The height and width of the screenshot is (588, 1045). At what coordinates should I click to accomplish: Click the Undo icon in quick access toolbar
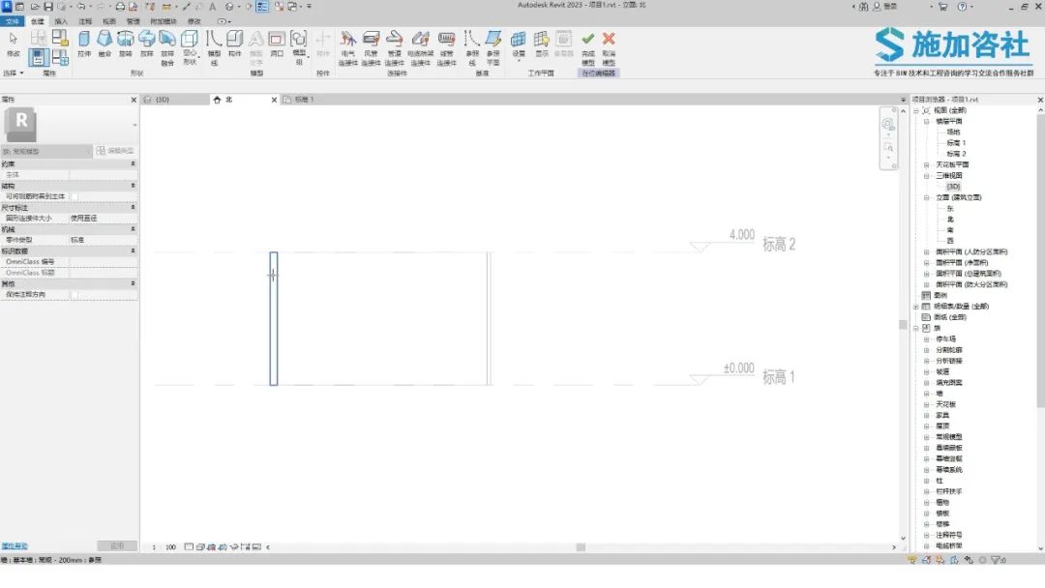click(x=80, y=7)
